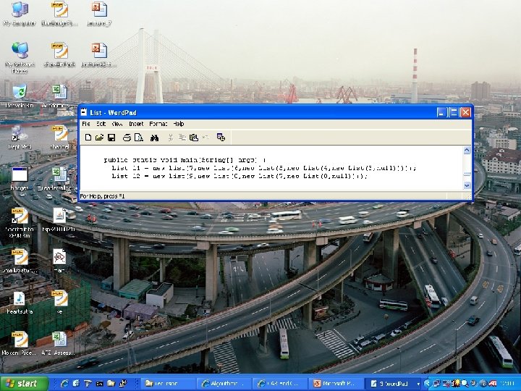This screenshot has height=391, width=521.
Task: Click the code line declaring List l1
Action: pos(264,168)
